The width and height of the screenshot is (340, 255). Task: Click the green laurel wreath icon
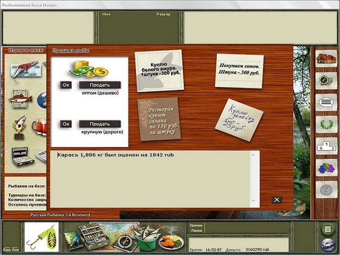[326, 124]
